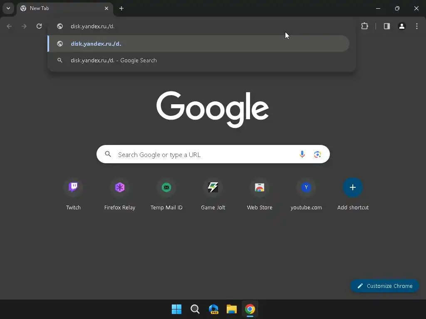
Task: Focus the Search Google or type a URL box
Action: pos(213,155)
